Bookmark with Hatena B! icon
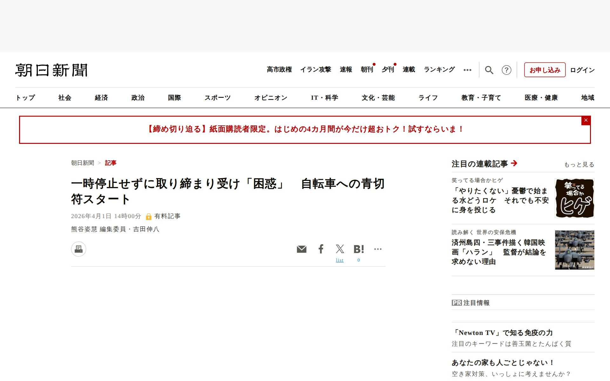Screen dimensions: 610x381 pyautogui.click(x=359, y=249)
